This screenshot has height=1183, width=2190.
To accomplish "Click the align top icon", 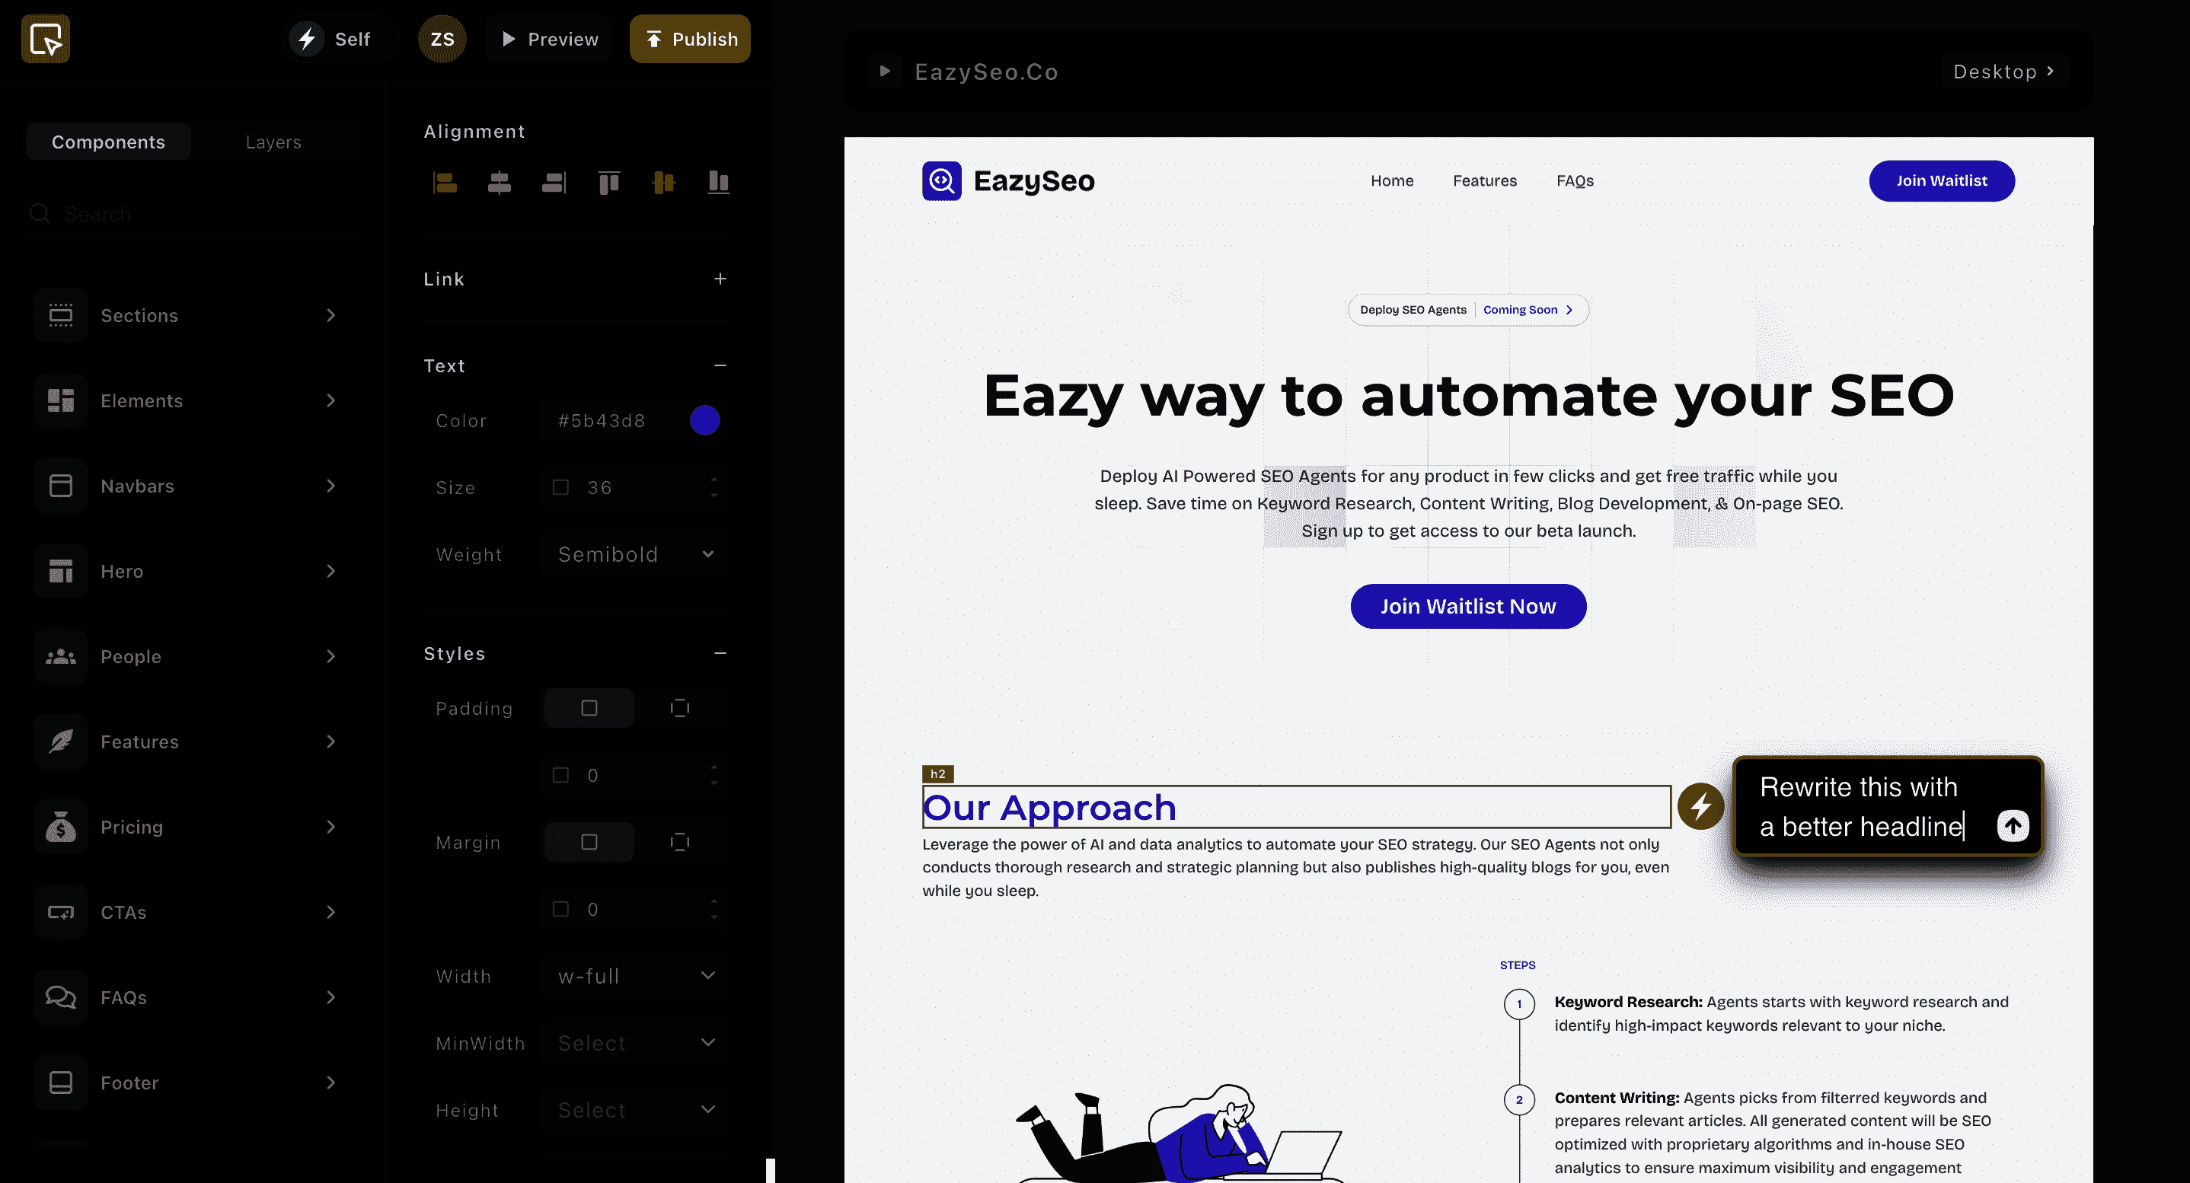I will (608, 183).
